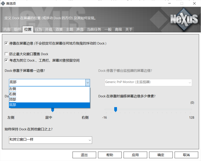
Task: Open the 主题 tab
Action: pos(70,30)
